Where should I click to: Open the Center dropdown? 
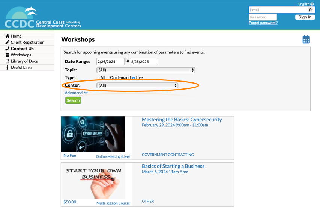[x=137, y=85]
